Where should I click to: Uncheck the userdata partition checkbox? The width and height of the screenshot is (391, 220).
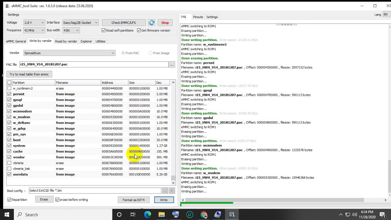[9, 174]
